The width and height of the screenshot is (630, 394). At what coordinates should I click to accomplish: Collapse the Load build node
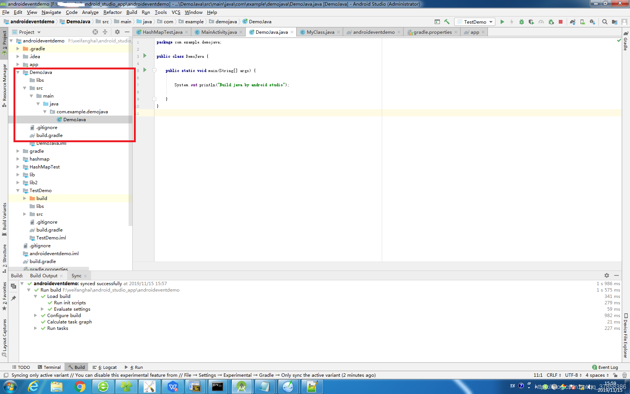(36, 296)
